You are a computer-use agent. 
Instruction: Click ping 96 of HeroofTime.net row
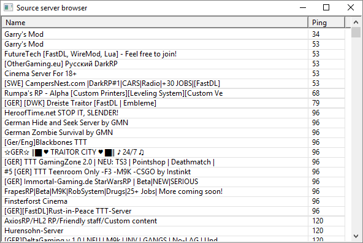pos(316,113)
